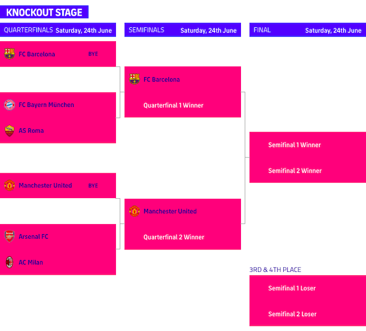Click the Semifinal 1 Winner slot
Screen dimensions: 366x331
(294, 145)
